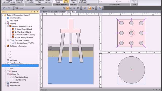This screenshot has height=91, width=162.
Task: Open the 1-3 result display dropdown
Action: point(116,2)
